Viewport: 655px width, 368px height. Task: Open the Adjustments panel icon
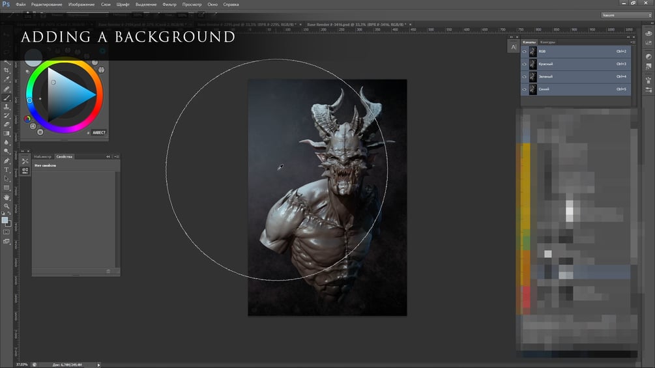click(x=648, y=56)
